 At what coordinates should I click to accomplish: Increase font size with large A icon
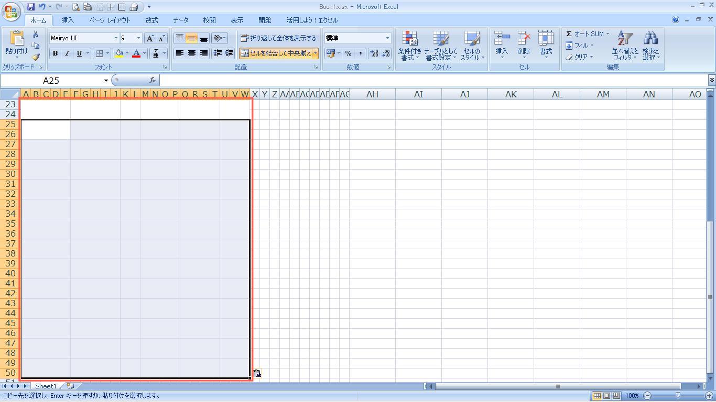click(x=150, y=38)
